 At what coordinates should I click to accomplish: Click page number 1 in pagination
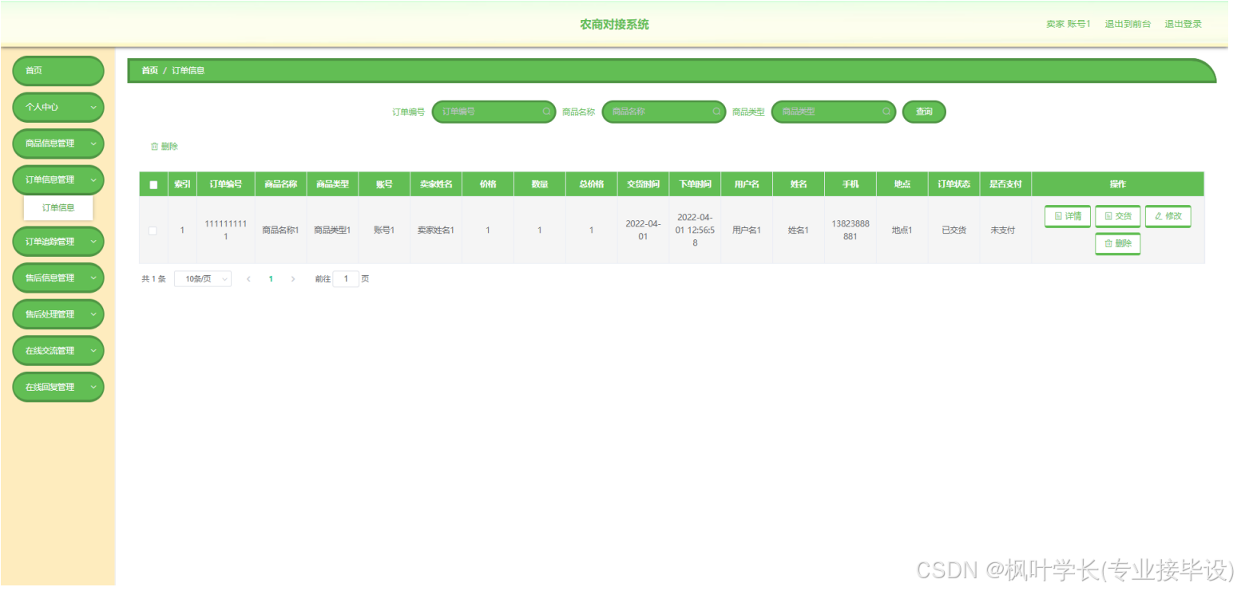click(x=271, y=279)
